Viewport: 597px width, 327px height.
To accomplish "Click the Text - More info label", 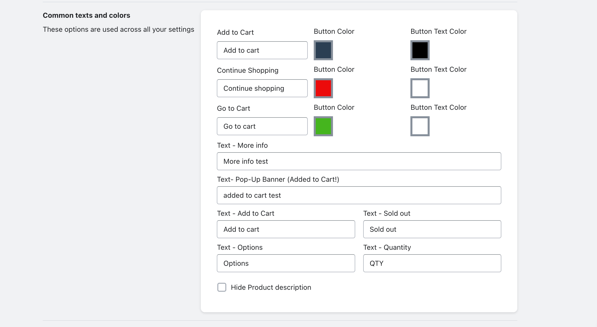I will 242,145.
